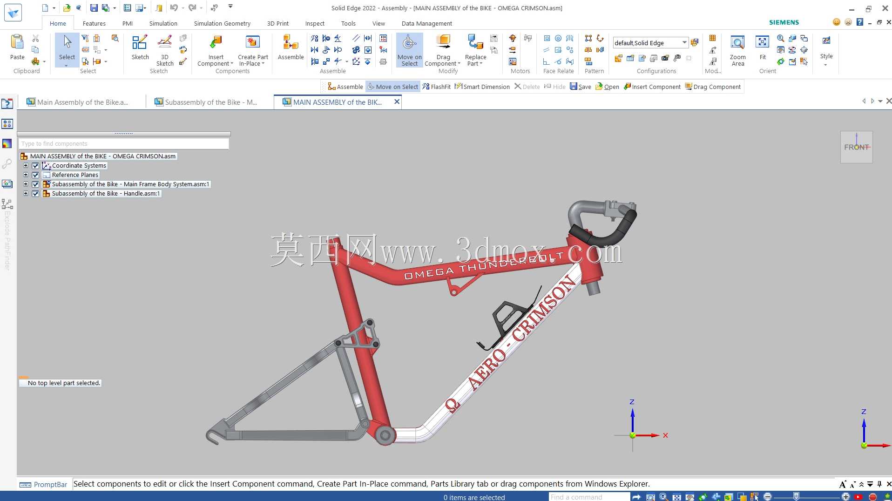Screen dimensions: 892x501
Task: Expand Main Frame Body System subassembly node
Action: [x=26, y=184]
